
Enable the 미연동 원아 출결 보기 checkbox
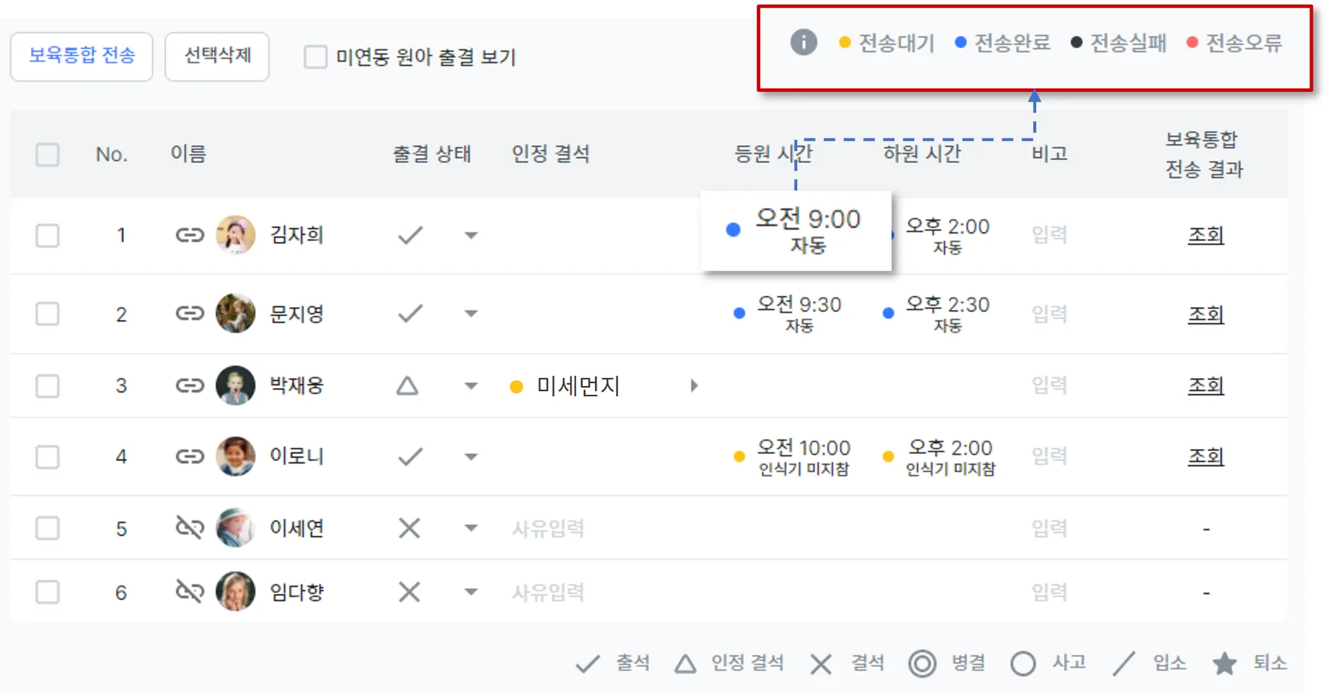[316, 57]
